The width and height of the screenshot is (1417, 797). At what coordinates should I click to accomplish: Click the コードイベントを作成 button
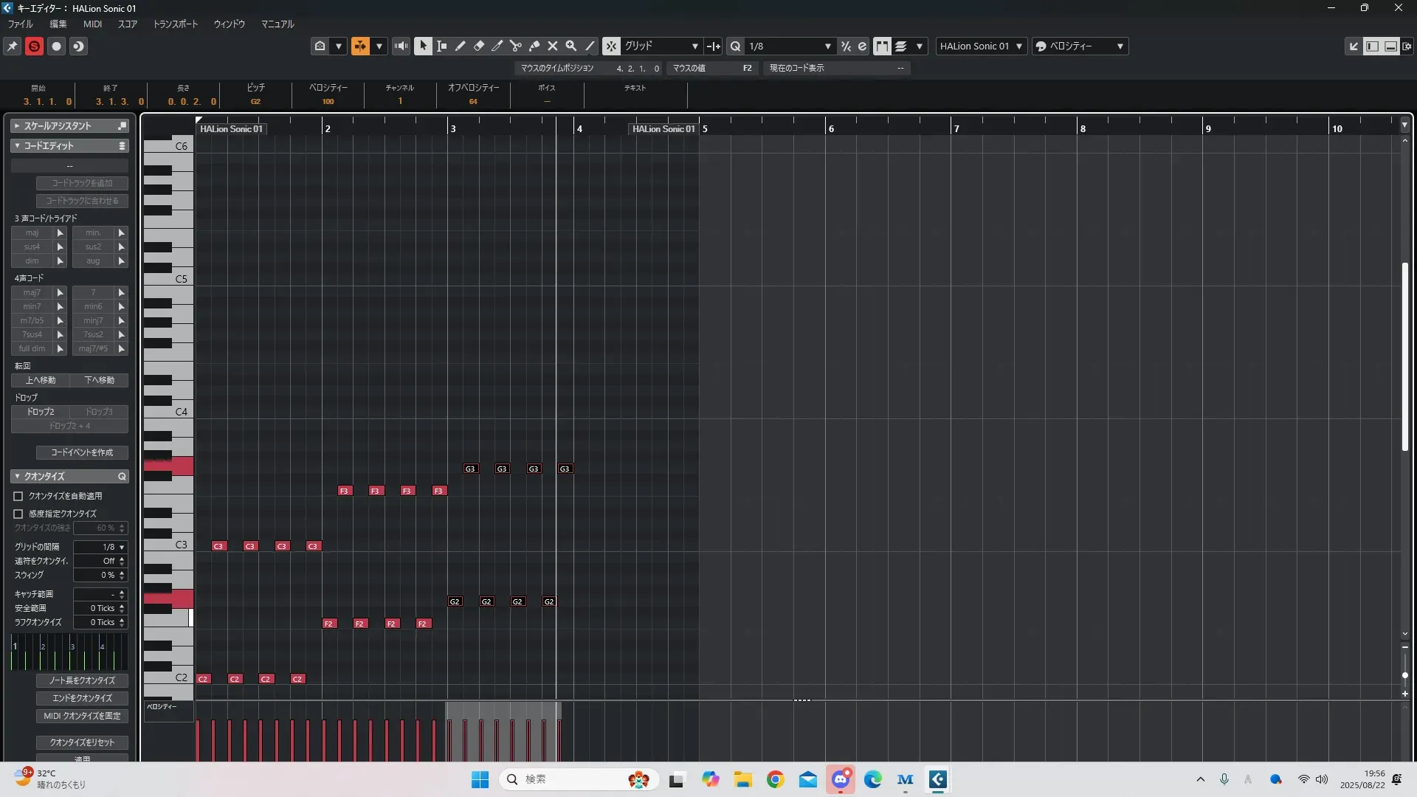(x=82, y=452)
